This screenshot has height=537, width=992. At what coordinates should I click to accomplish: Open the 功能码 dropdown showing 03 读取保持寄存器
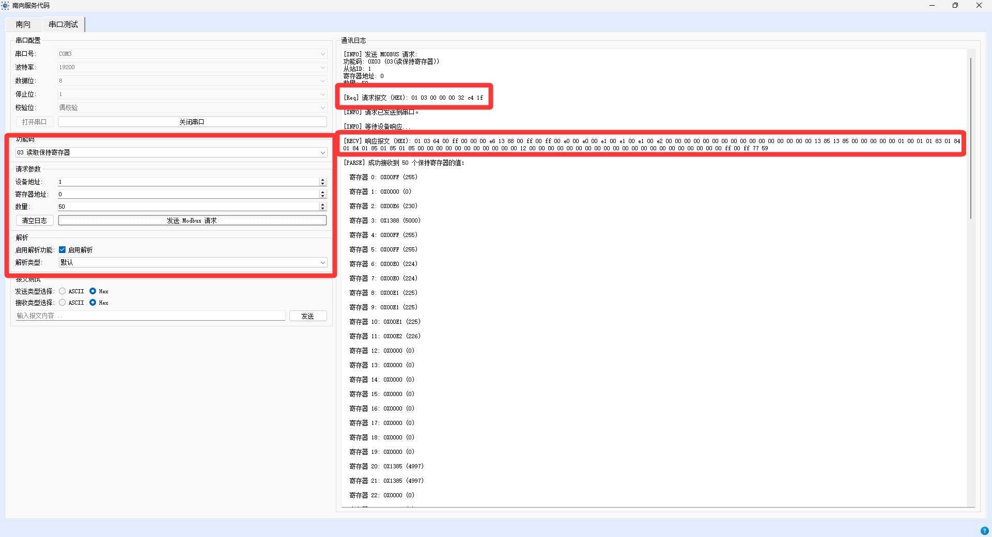click(171, 152)
